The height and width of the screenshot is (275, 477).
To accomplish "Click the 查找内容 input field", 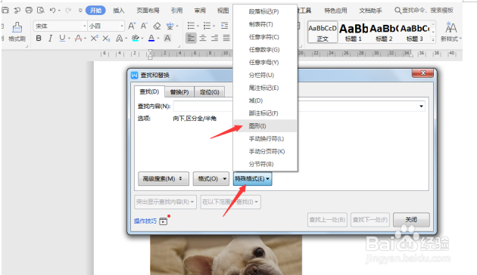I will [x=299, y=107].
